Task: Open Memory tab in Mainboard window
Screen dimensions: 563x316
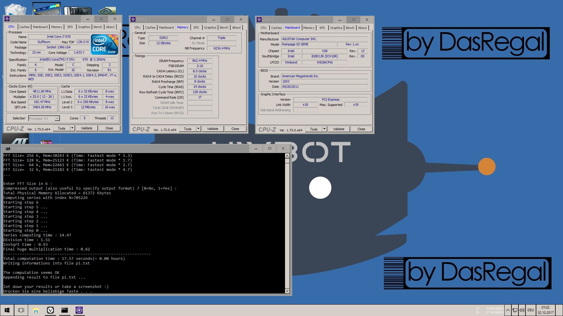Action: click(309, 28)
